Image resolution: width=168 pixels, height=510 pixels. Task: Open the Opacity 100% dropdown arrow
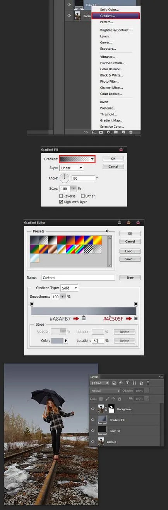(147, 391)
